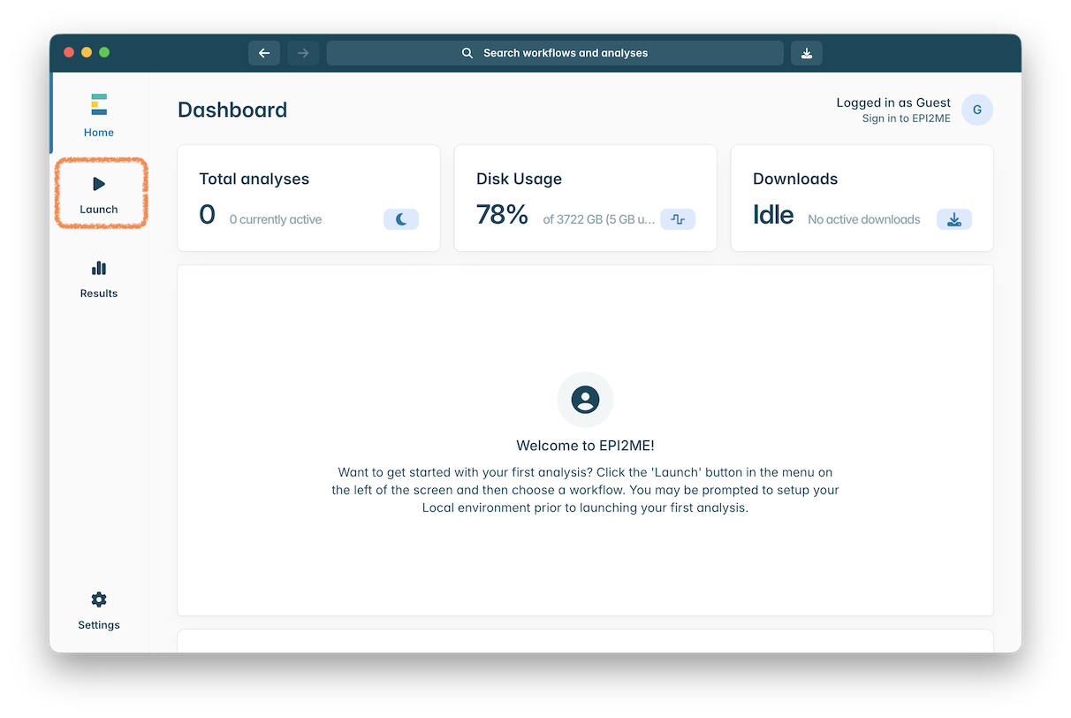
Task: Click the download icon in Downloads card
Action: click(x=953, y=219)
